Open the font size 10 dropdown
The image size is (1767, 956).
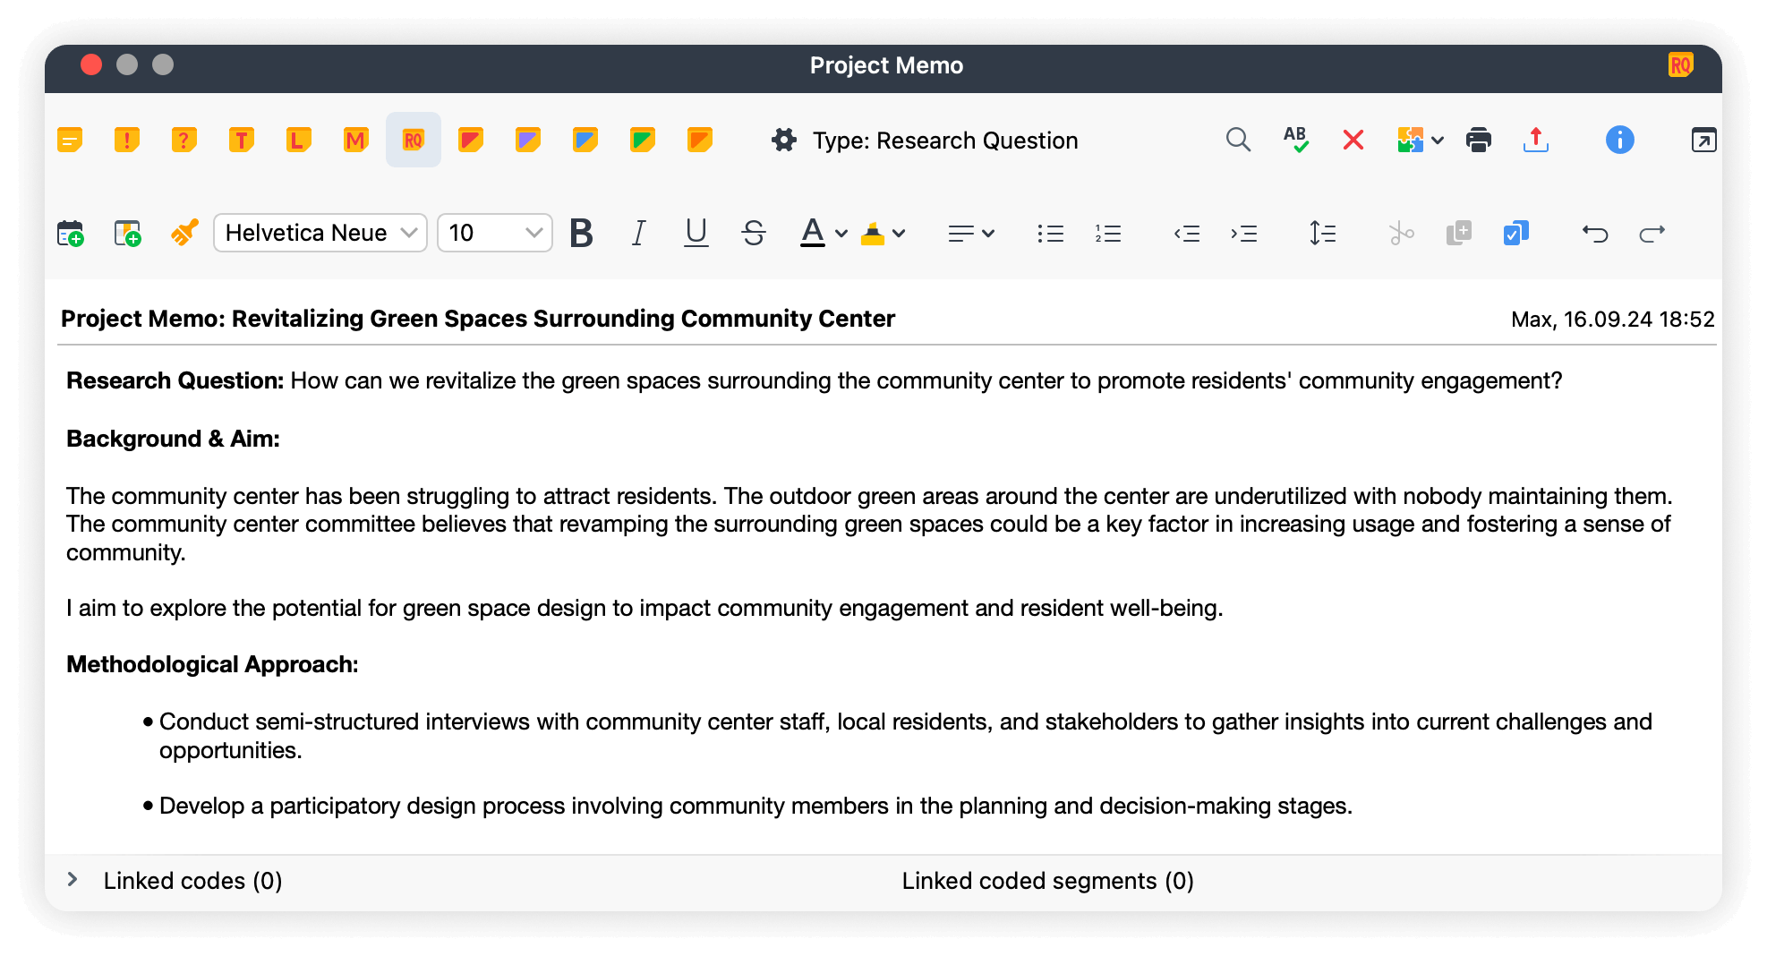point(494,234)
